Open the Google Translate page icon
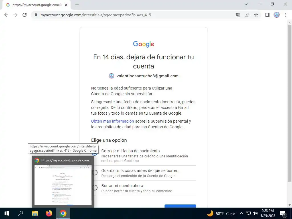292x219 pixels. [x=238, y=15]
